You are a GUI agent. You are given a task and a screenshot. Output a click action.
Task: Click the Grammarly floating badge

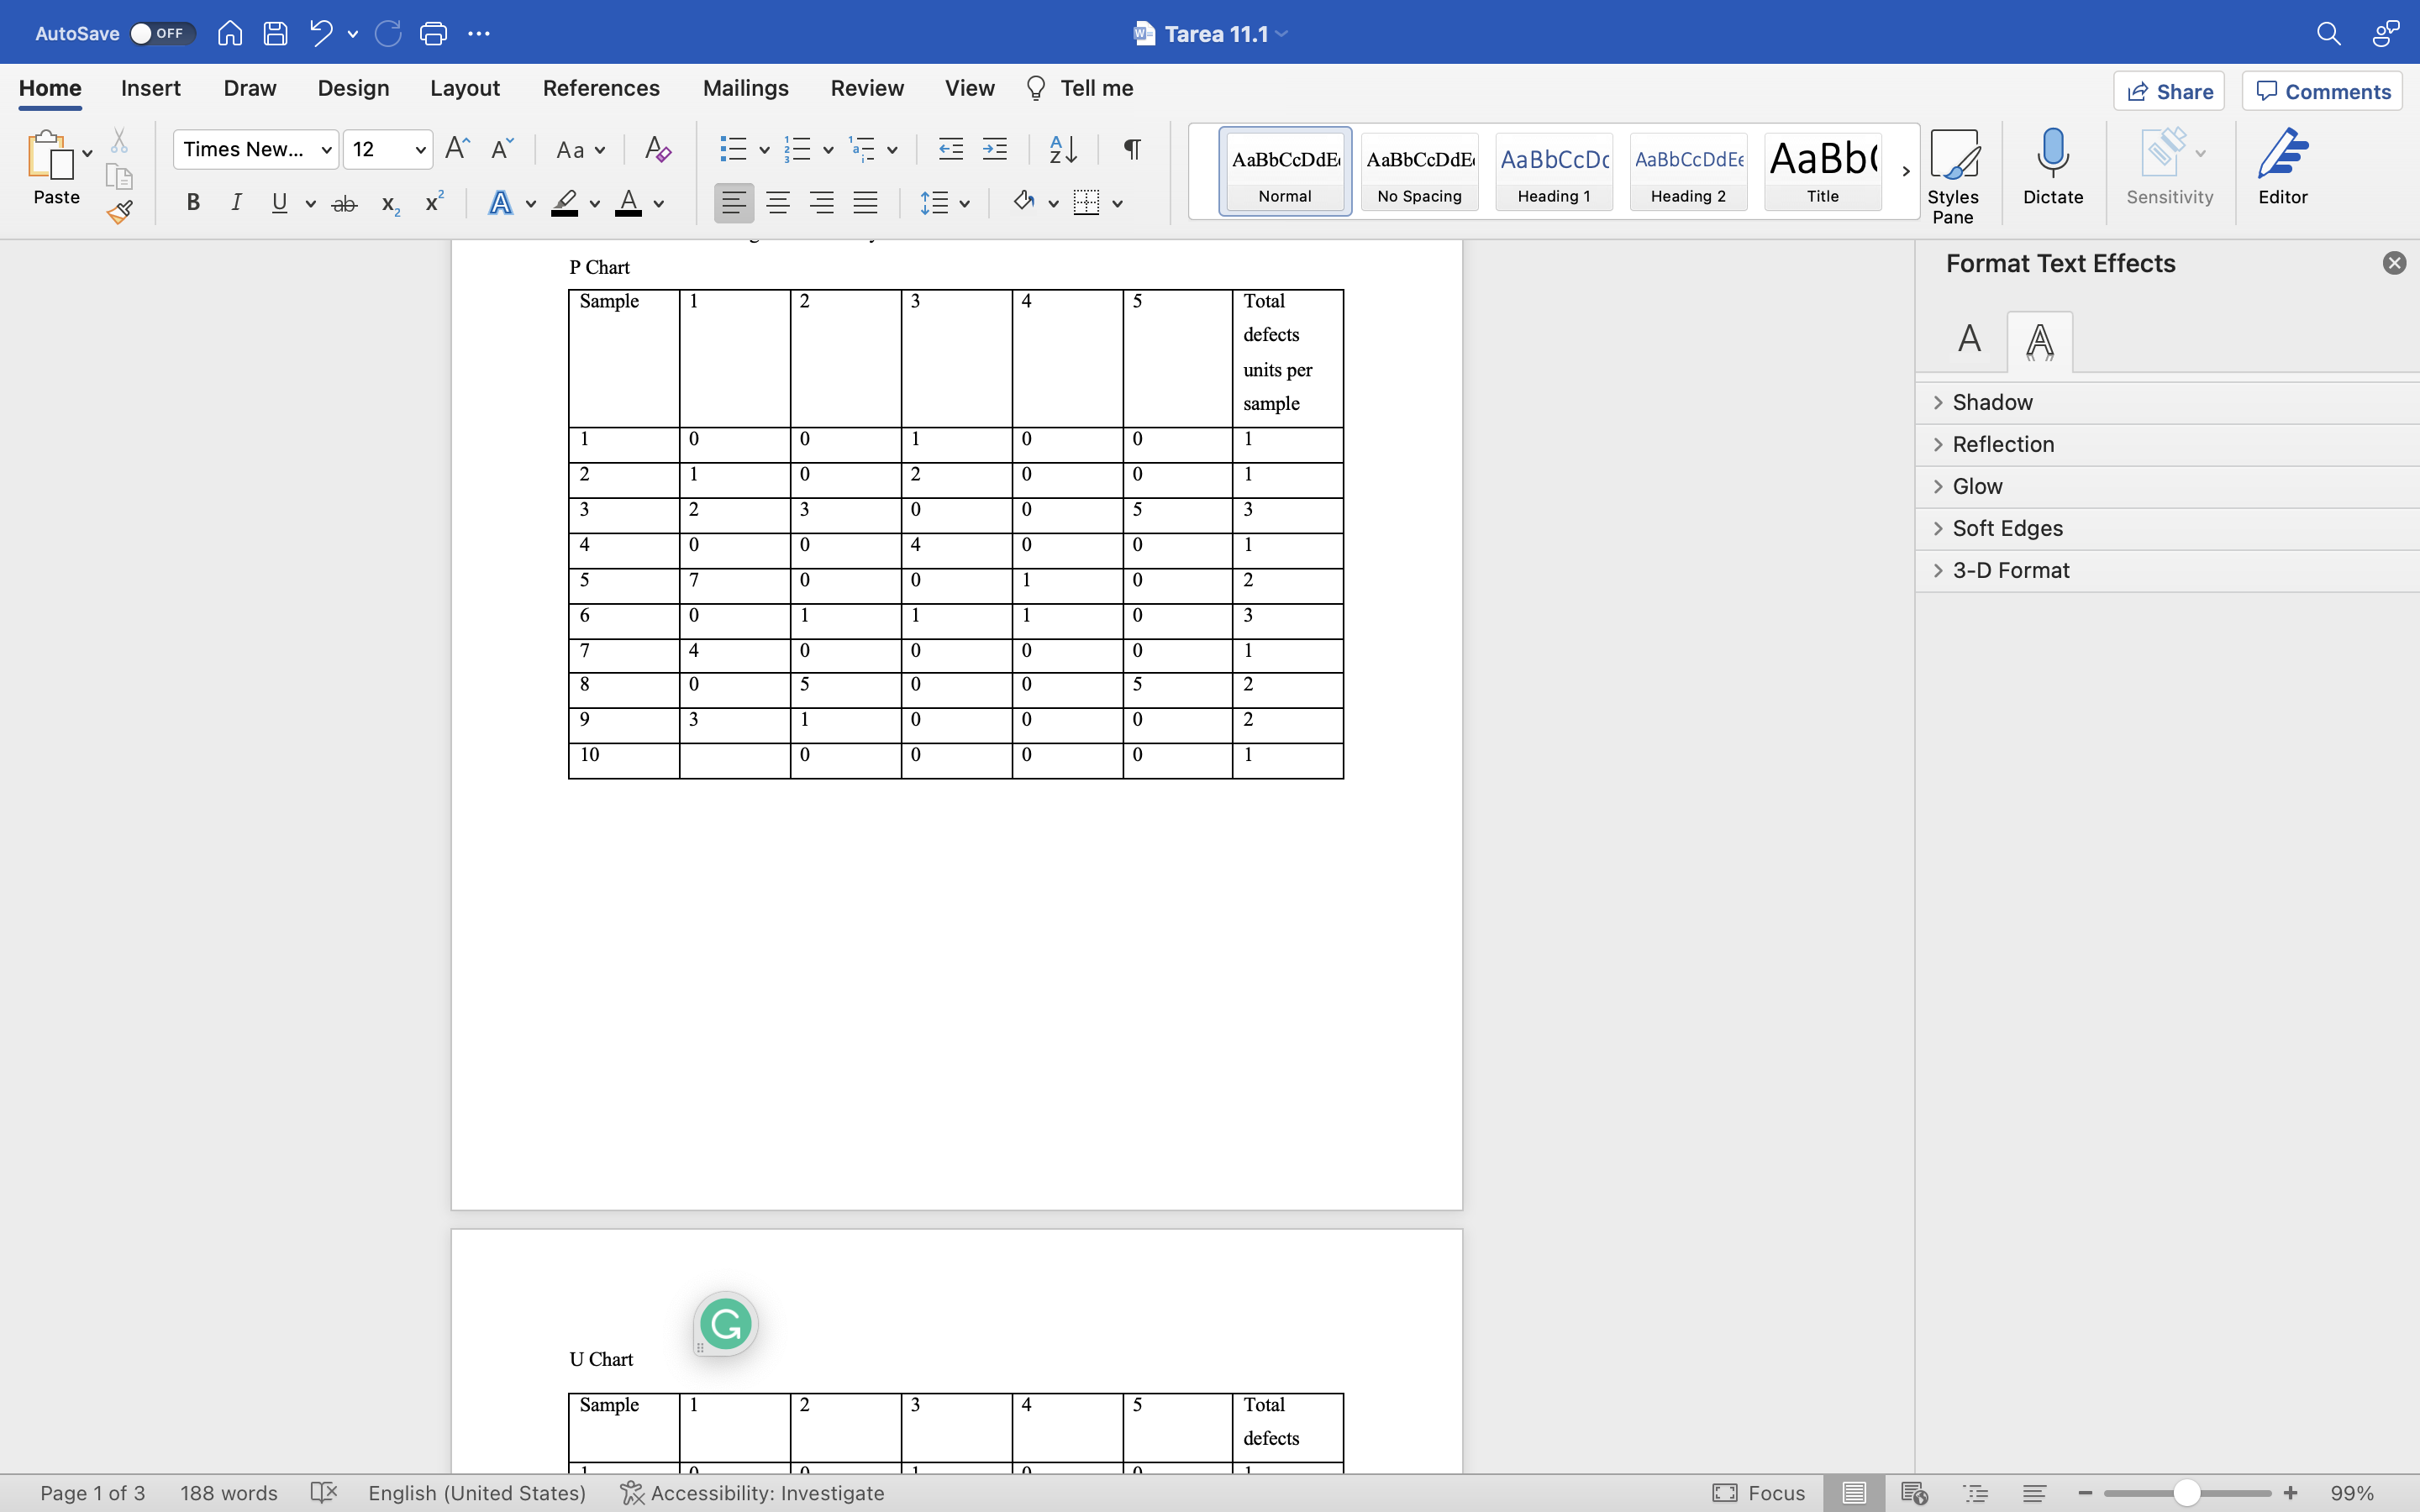pos(726,1324)
